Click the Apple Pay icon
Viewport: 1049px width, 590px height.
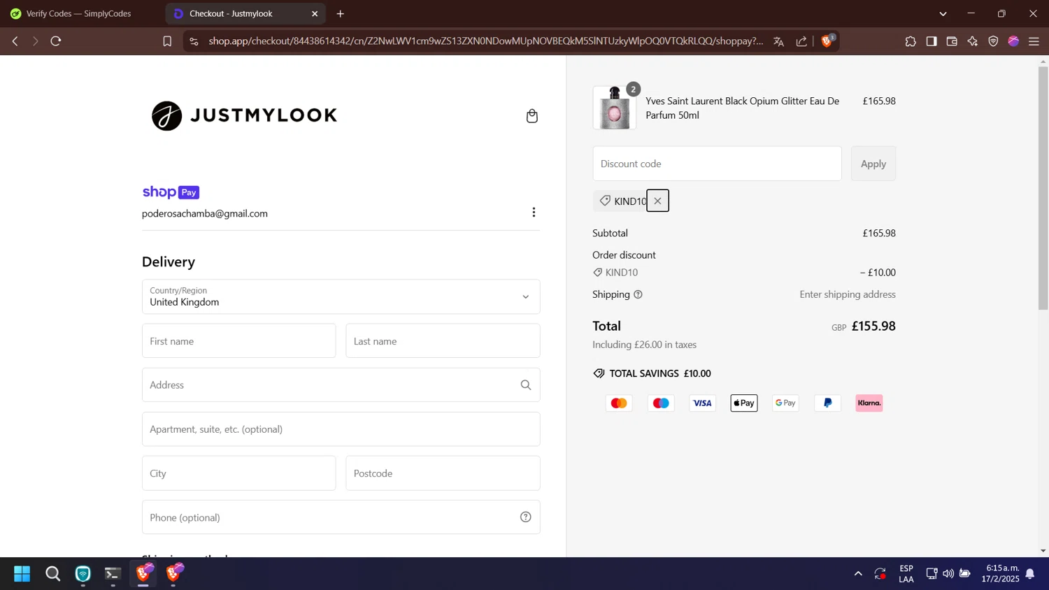click(744, 403)
